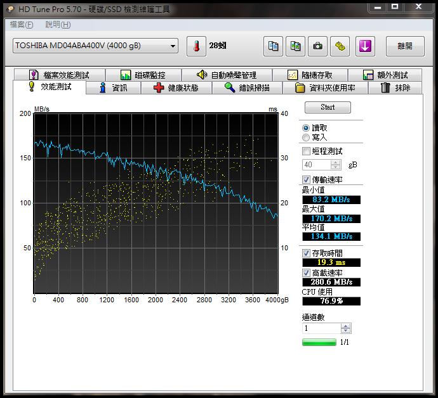438x398 pixels.
Task: Click the 離開 exit button
Action: 404,46
